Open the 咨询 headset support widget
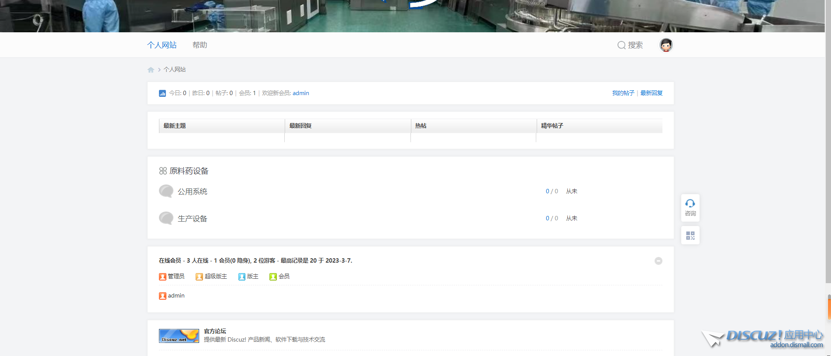 (690, 207)
